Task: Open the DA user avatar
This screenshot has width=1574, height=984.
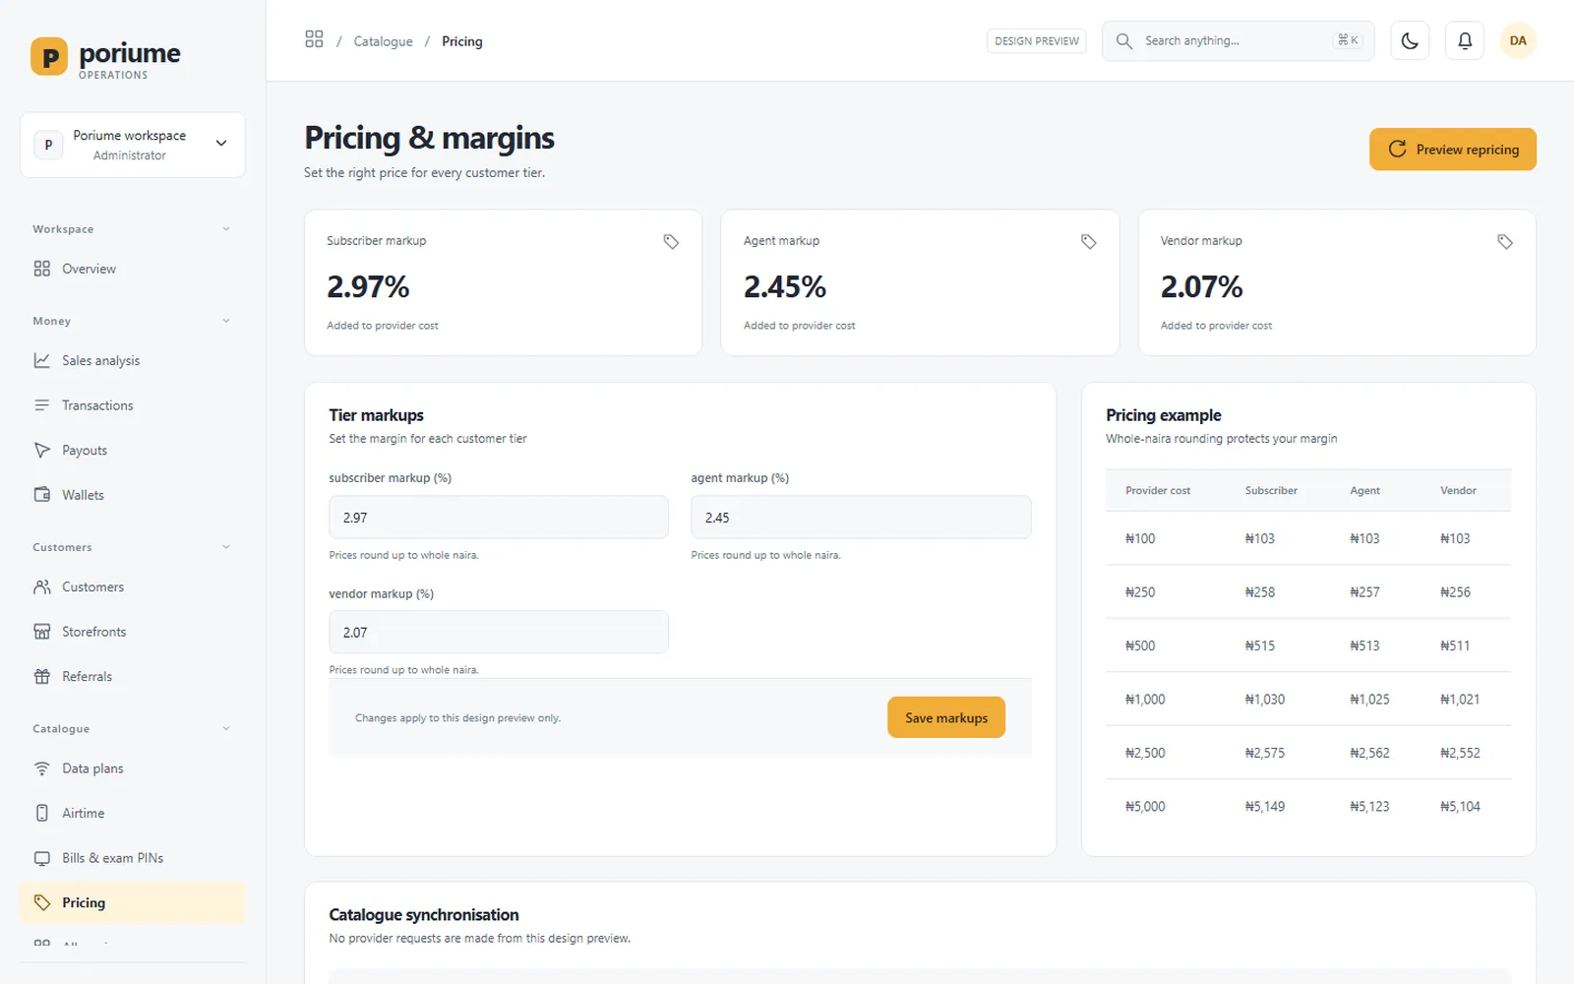Action: (x=1518, y=40)
